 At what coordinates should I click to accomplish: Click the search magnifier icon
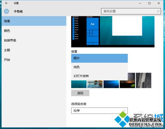158,11
